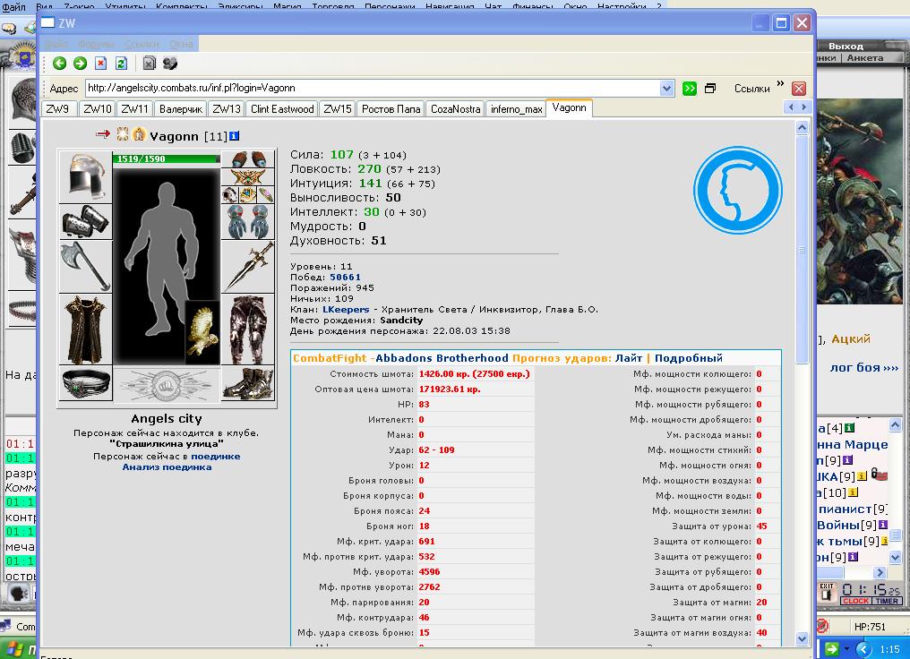Refresh the page with green arrows icon

tap(121, 64)
